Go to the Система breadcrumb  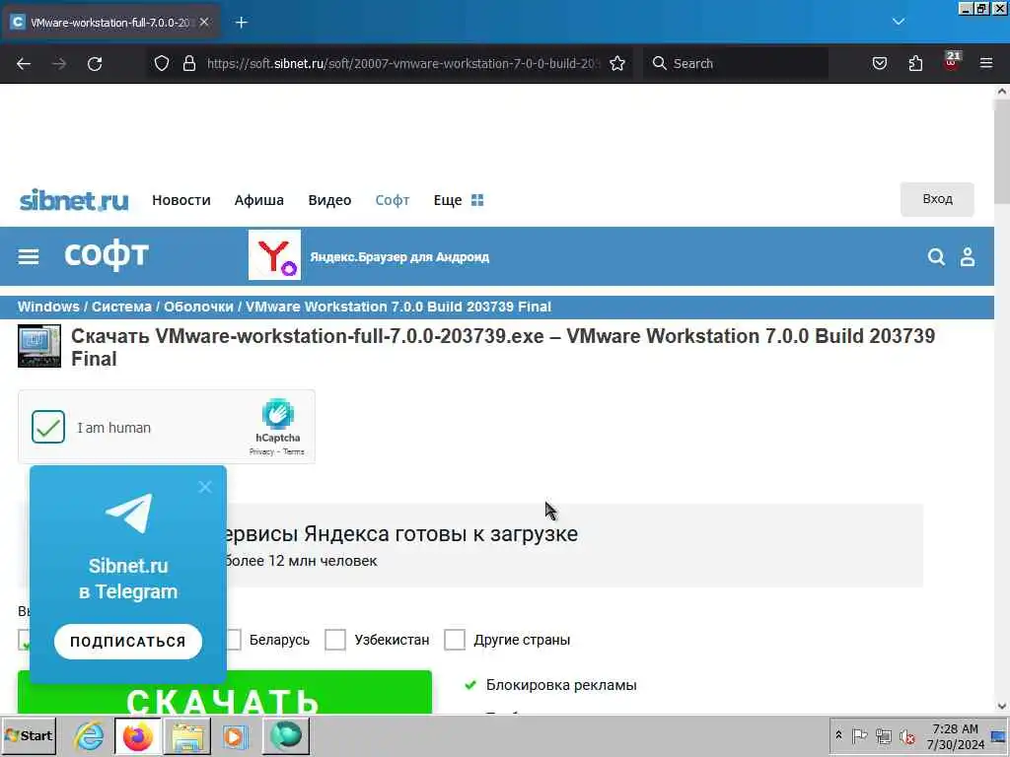click(x=121, y=307)
